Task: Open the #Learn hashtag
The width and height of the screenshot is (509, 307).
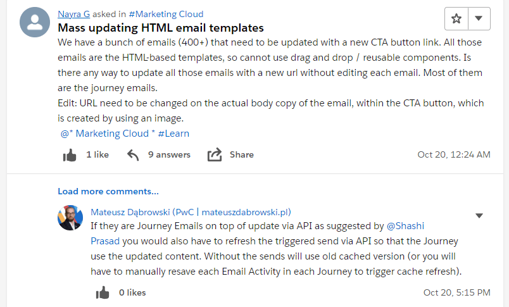Action: 173,134
